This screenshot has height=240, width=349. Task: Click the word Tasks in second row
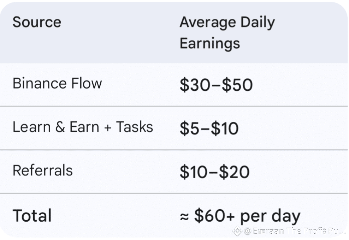coord(135,127)
